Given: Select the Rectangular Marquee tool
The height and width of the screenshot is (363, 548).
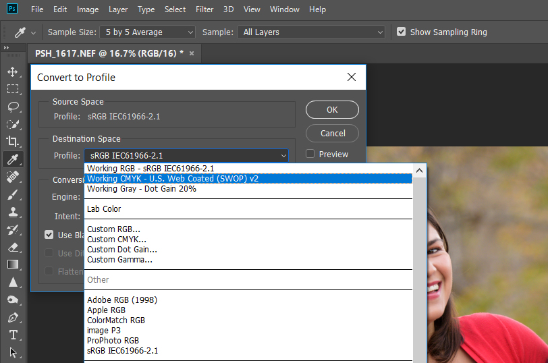Looking at the screenshot, I should [13, 89].
